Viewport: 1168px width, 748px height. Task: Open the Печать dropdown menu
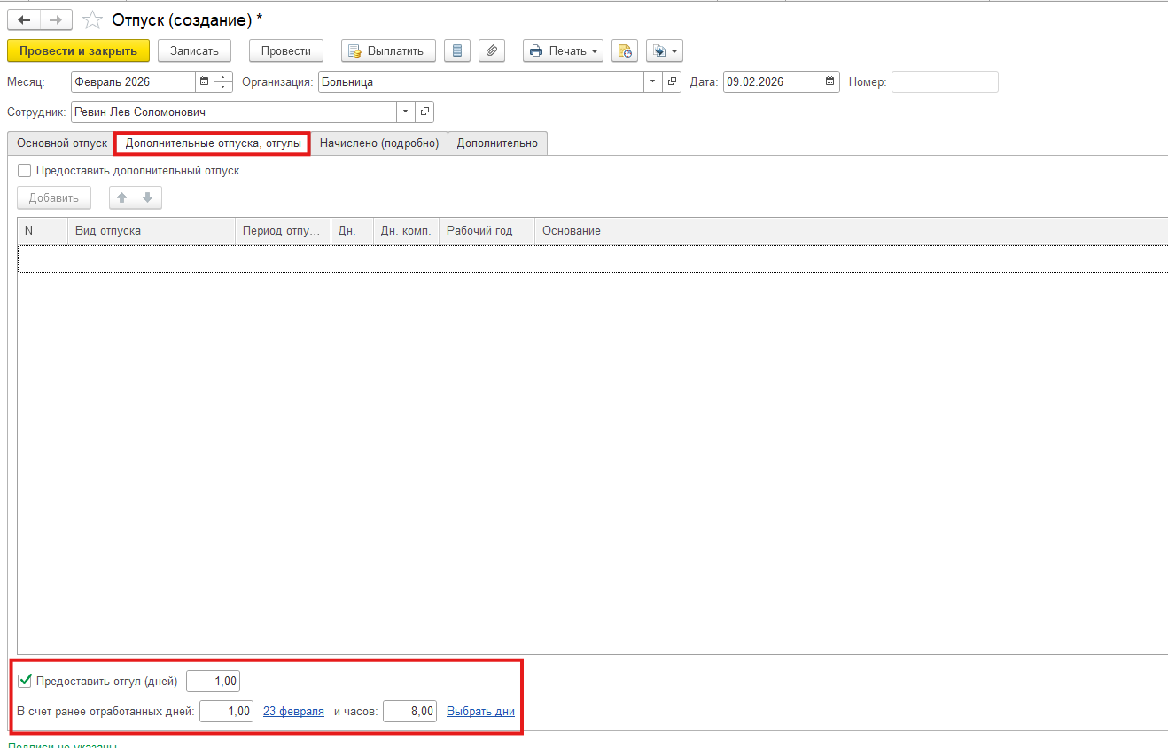tap(563, 50)
